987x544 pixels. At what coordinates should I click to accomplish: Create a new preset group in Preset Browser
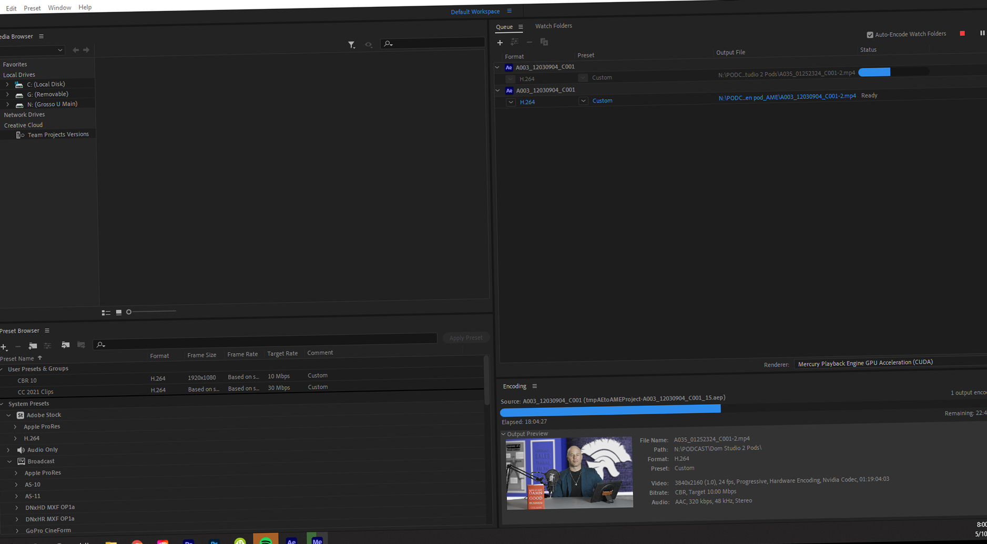coord(33,346)
